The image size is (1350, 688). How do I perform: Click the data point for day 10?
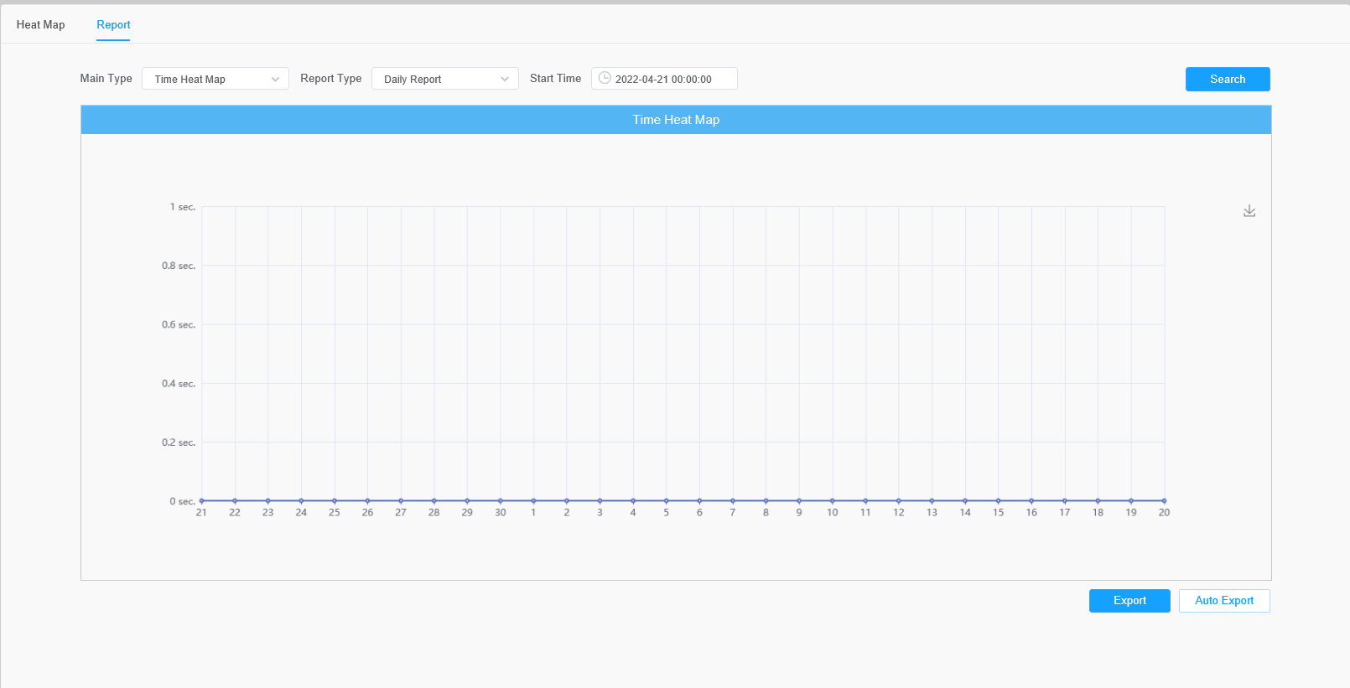pos(833,501)
